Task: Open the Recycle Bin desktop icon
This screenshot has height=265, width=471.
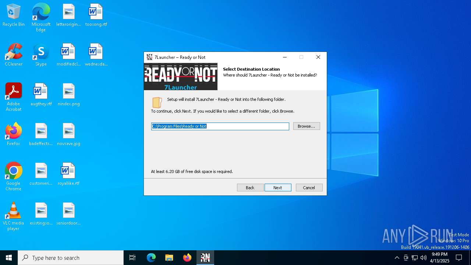Action: tap(14, 15)
